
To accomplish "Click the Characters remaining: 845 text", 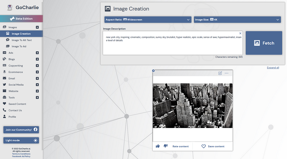I will click(x=229, y=57).
